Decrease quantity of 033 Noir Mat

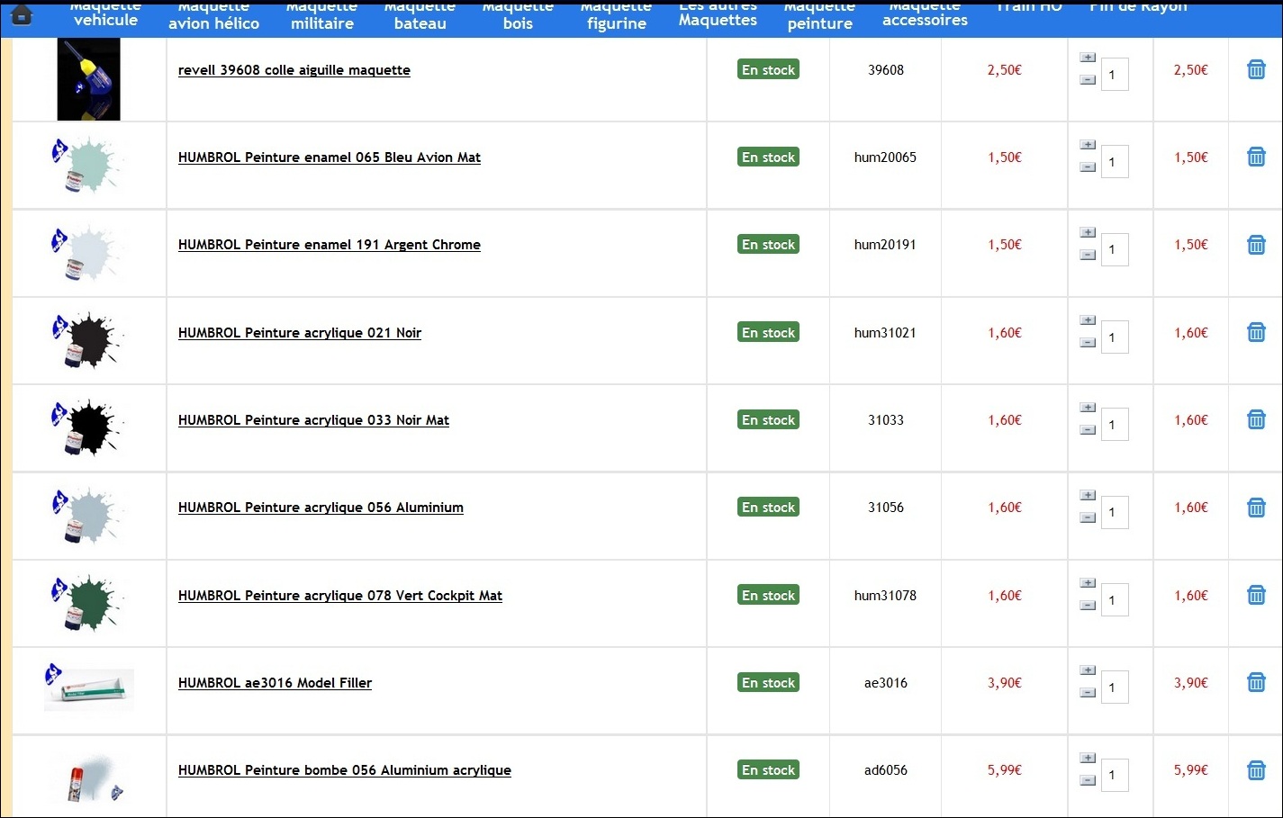click(x=1088, y=430)
